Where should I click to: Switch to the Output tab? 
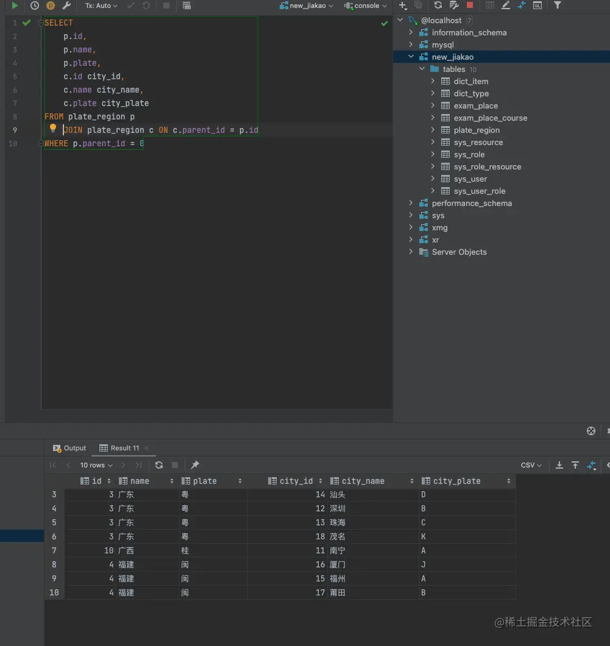(69, 448)
